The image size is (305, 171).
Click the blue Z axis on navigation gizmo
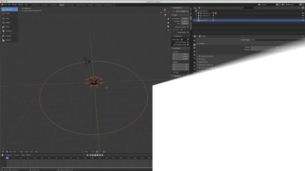[165, 9]
